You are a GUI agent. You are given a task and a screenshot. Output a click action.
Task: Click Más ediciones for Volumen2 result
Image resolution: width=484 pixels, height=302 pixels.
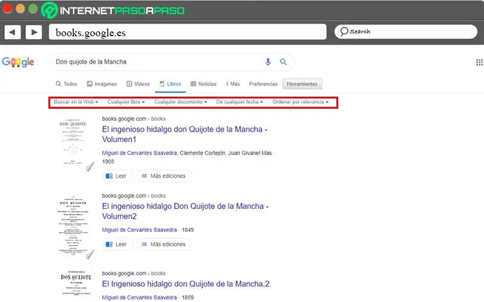165,245
